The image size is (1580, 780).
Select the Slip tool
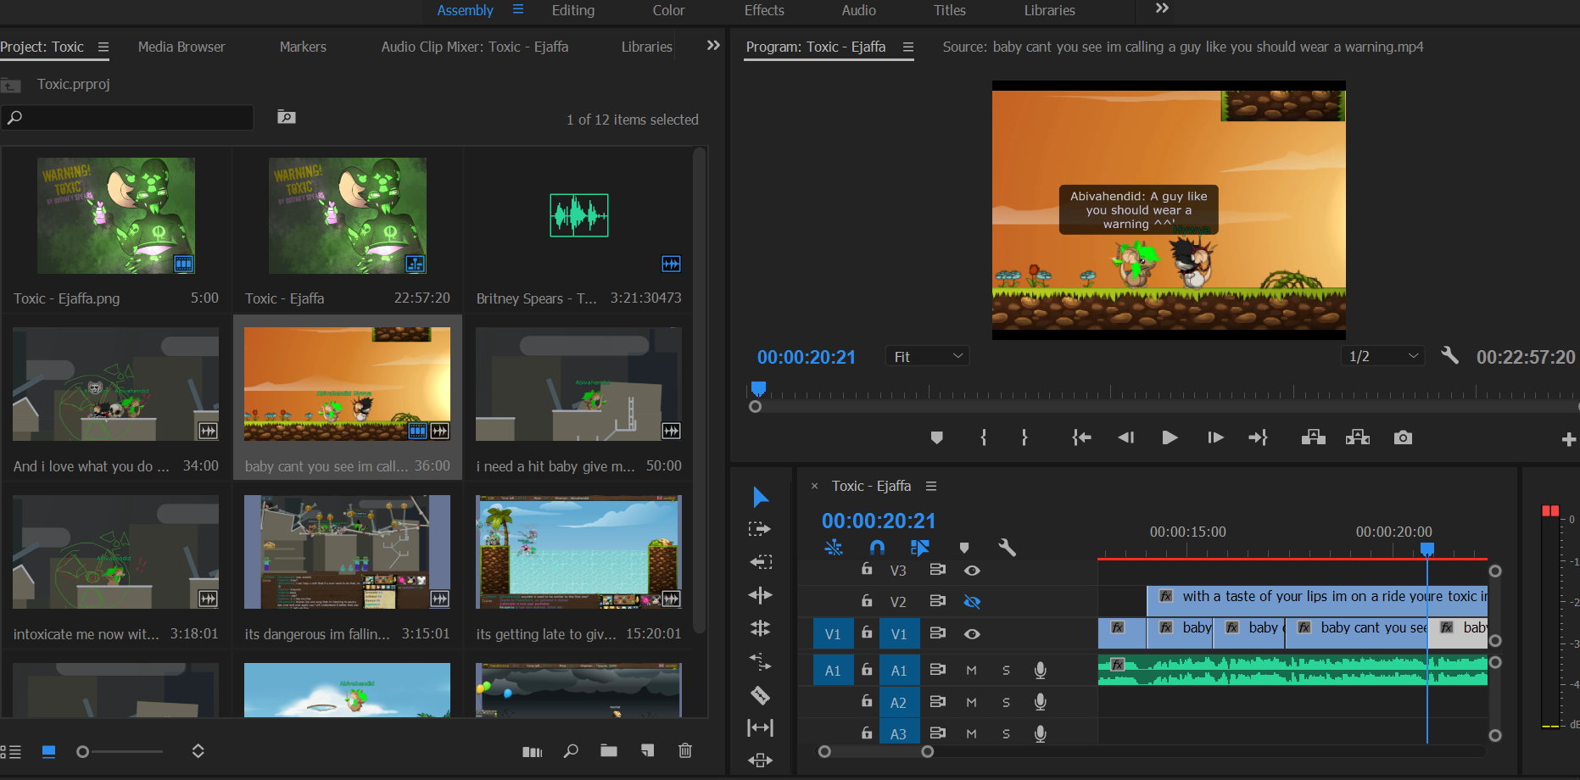[761, 727]
